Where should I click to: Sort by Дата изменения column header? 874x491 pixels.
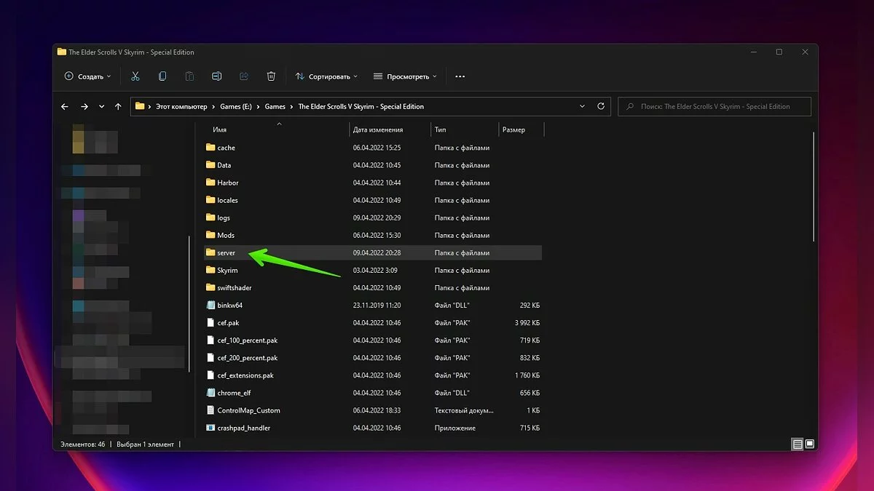tap(378, 129)
